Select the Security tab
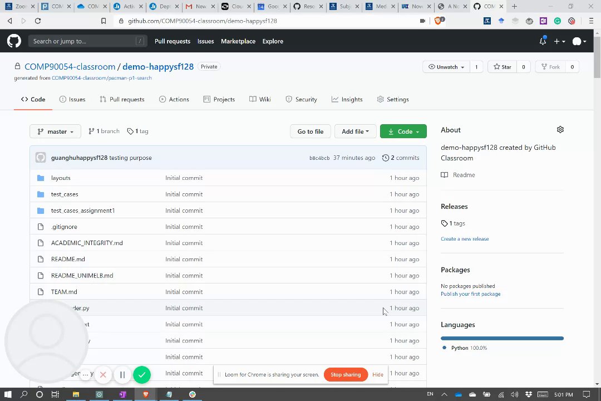 point(301,99)
